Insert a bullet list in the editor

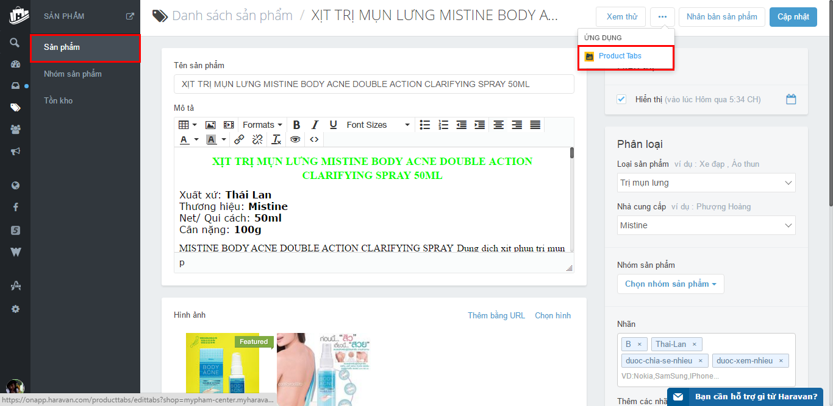425,125
